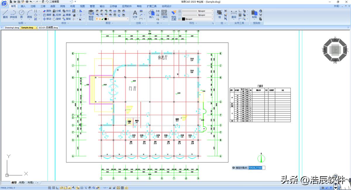The image size is (351, 190).
Task: Open the workspace dropdown 二维草图
Action: (x=60, y=2)
